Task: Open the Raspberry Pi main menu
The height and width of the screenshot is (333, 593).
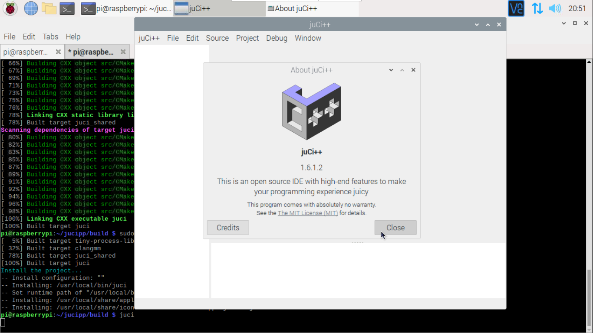Action: [x=10, y=8]
